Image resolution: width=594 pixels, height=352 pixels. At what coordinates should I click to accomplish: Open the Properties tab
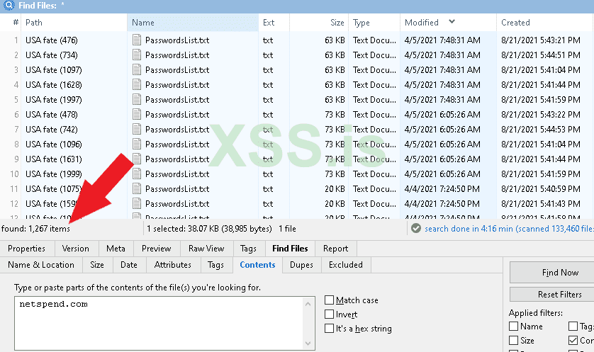click(x=26, y=249)
